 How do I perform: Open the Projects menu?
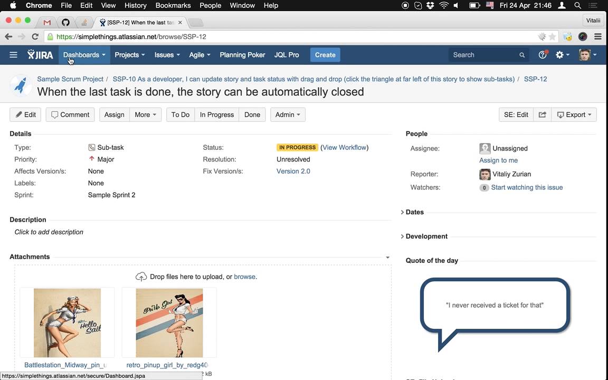click(x=129, y=55)
